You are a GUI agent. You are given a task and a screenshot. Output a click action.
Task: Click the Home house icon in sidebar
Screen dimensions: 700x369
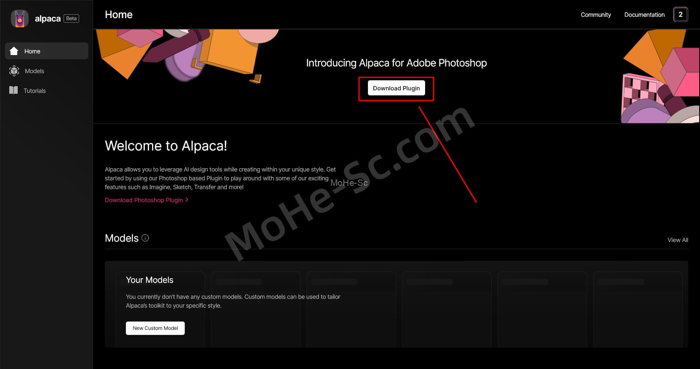click(x=14, y=51)
